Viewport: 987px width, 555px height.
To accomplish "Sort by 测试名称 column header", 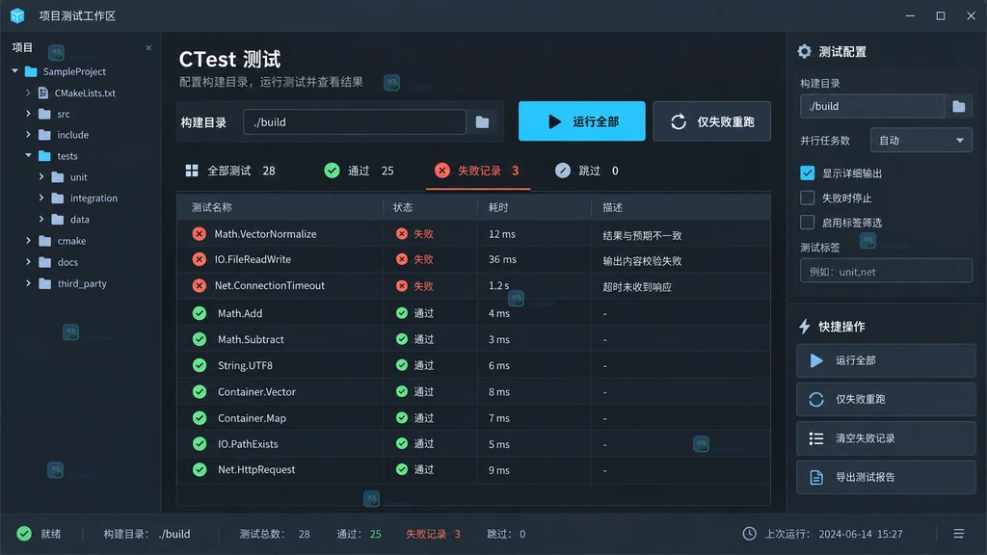I will click(212, 208).
